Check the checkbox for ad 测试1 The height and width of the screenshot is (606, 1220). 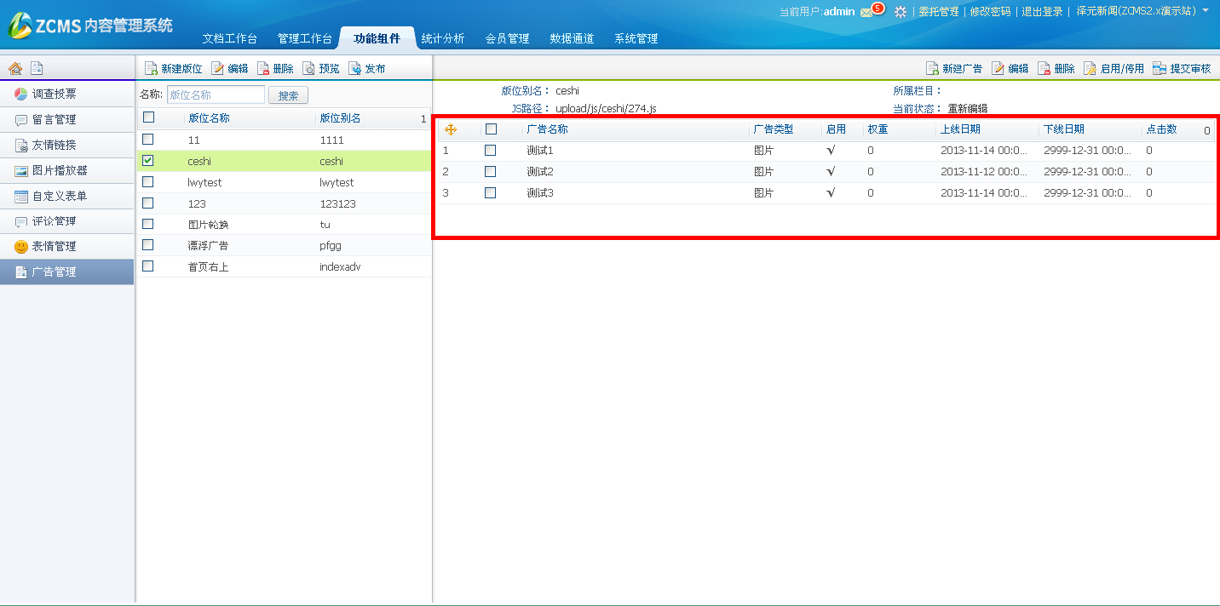[490, 150]
